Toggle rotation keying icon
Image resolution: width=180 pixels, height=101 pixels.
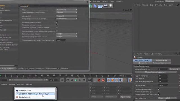116,80
